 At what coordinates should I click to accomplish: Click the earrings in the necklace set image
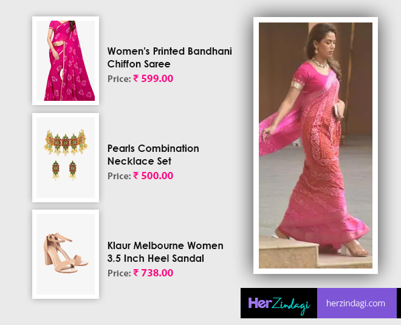tap(64, 170)
